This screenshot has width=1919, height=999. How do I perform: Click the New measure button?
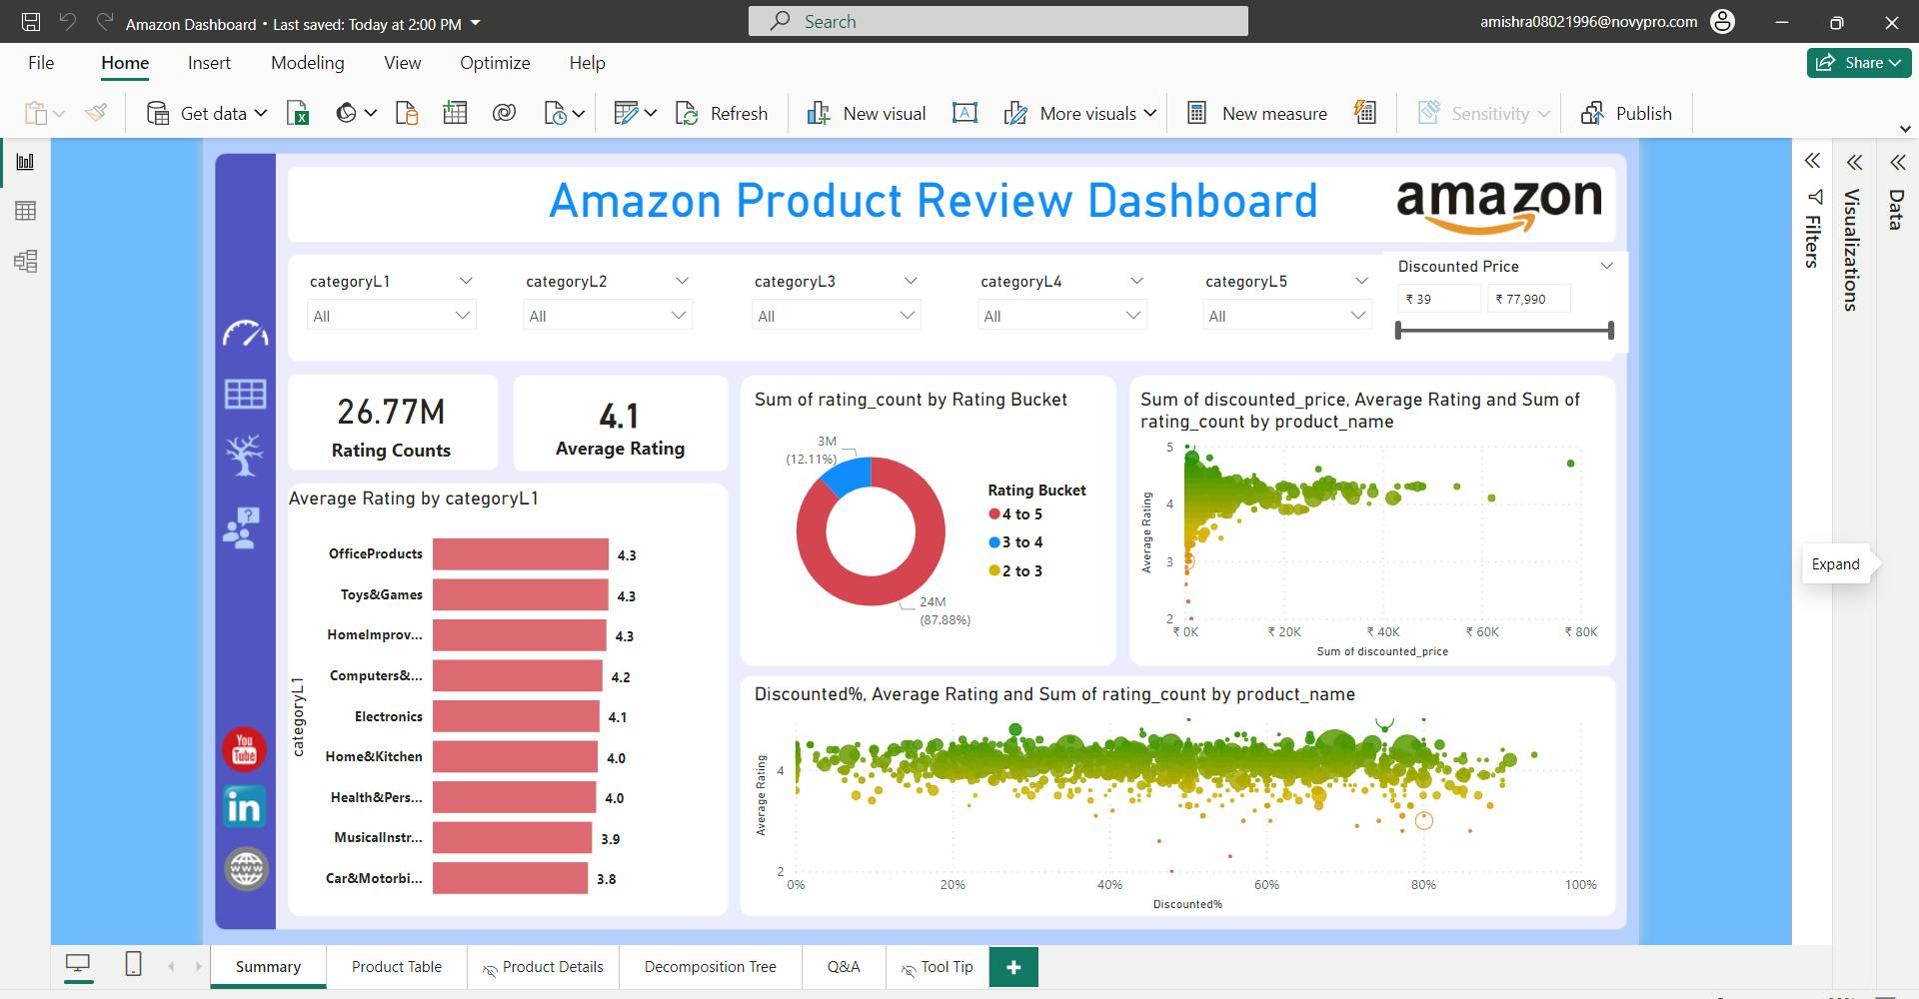1256,113
